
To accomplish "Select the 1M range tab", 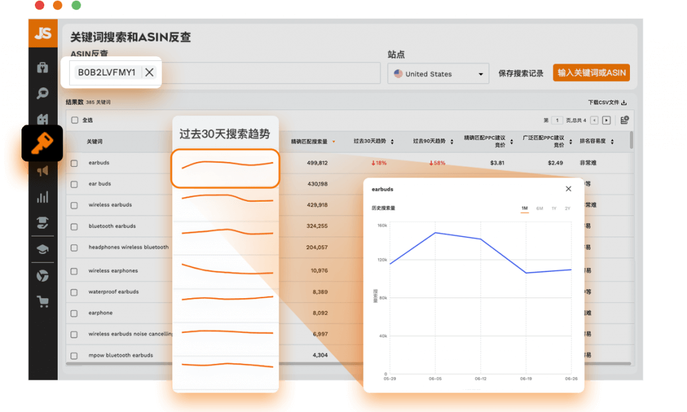I will (525, 208).
